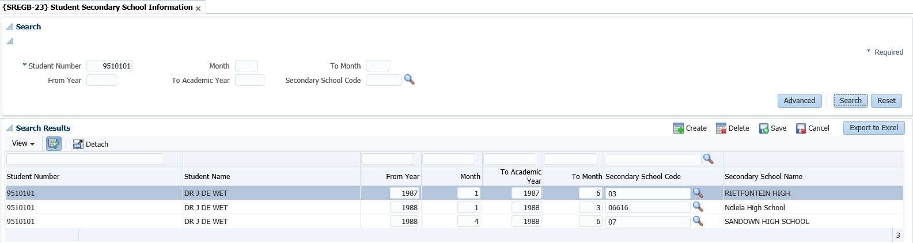Click the filter row school code lookup icon
Viewport: 913px width, 243px height.
coord(709,159)
